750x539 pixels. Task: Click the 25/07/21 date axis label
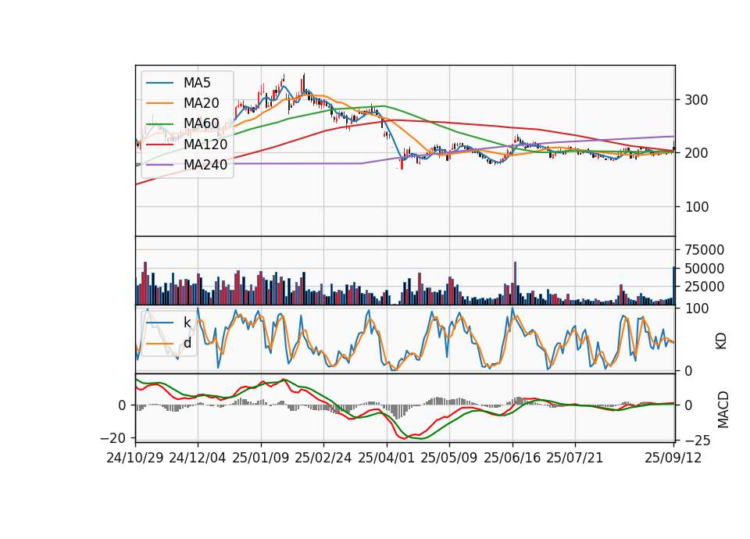tap(574, 459)
